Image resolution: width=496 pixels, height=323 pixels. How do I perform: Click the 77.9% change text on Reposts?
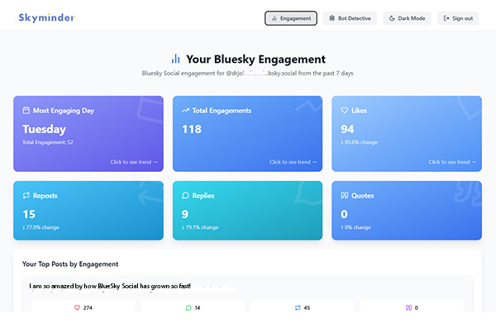click(41, 227)
